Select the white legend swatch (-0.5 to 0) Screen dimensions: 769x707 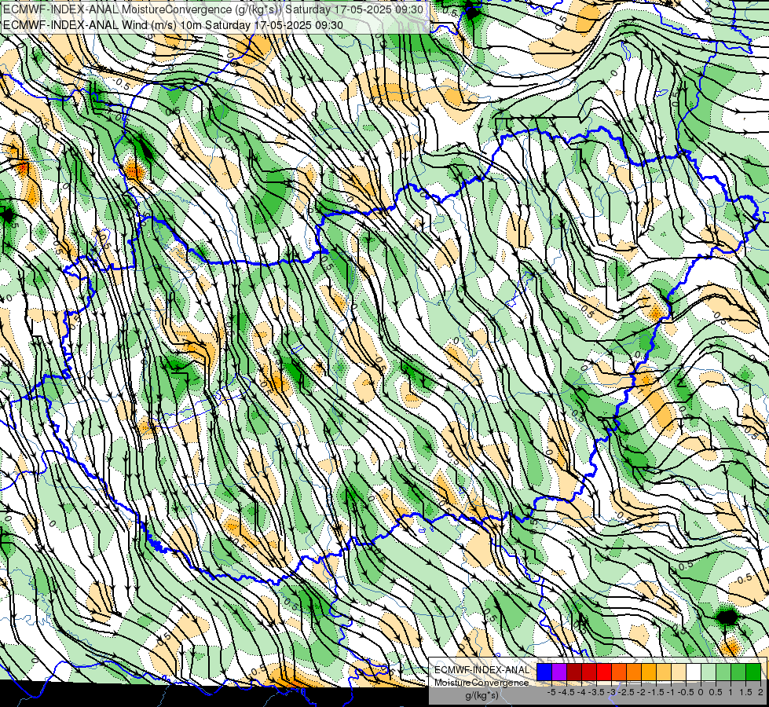coord(694,672)
